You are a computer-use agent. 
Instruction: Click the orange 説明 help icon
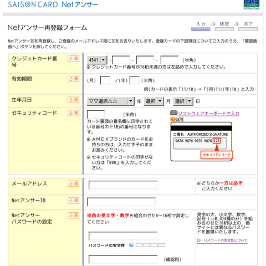[177, 119]
